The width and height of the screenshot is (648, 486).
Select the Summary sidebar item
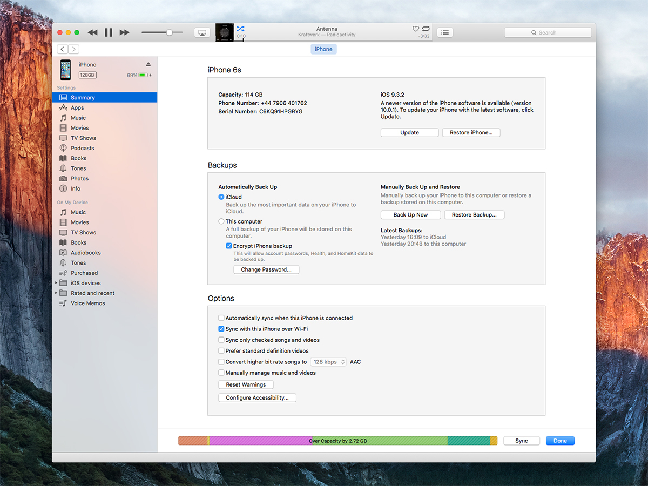coord(104,98)
